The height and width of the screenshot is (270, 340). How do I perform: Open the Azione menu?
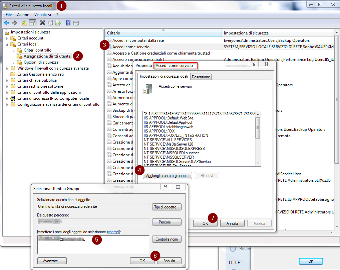pos(23,14)
